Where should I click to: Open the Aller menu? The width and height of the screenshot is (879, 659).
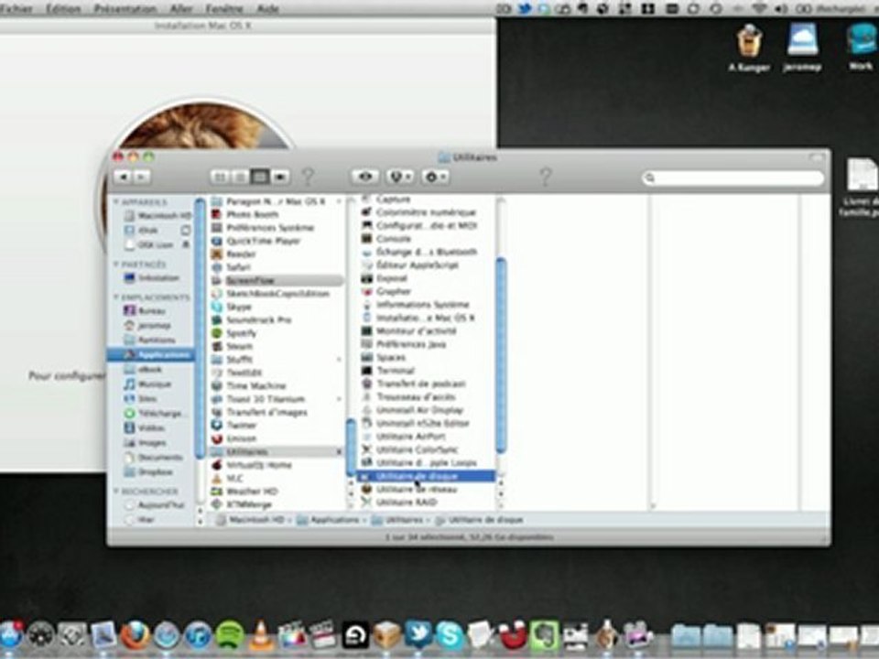[181, 8]
